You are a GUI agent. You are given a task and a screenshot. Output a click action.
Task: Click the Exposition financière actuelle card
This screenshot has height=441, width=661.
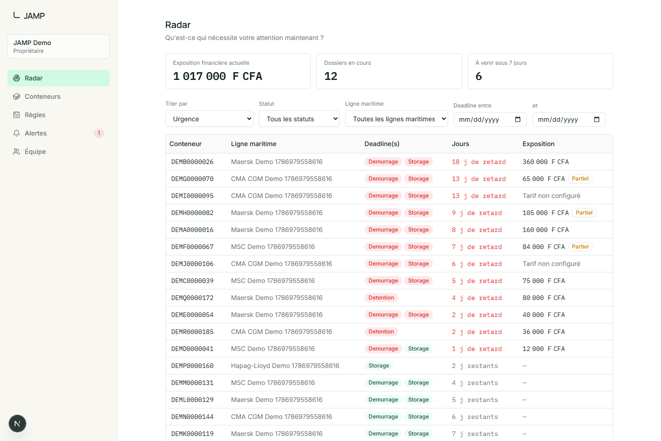(x=238, y=71)
